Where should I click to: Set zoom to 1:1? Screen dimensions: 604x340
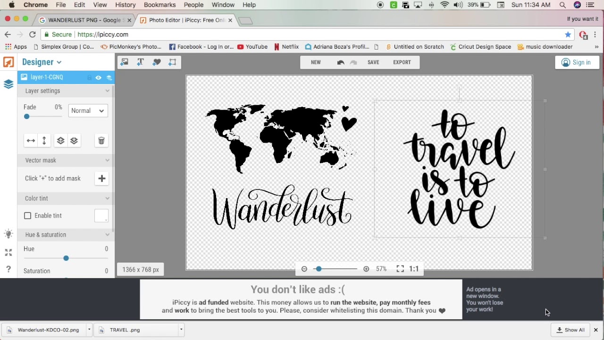414,269
